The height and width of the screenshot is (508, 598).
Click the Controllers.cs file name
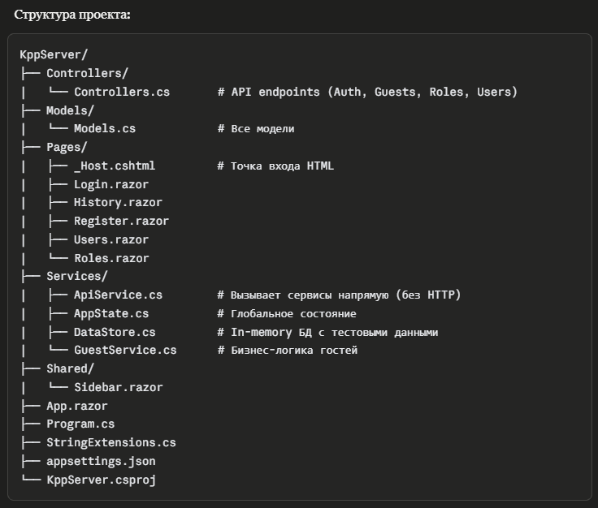[x=122, y=92]
